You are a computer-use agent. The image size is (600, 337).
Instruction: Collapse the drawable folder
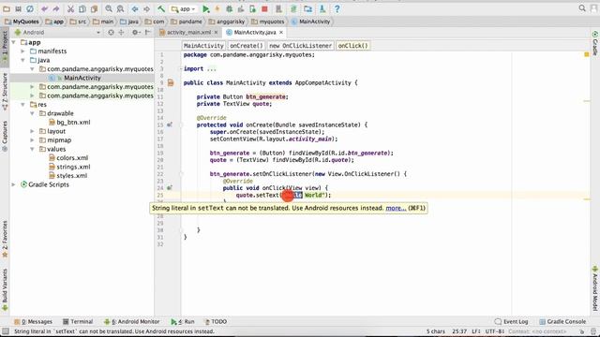[x=32, y=113]
